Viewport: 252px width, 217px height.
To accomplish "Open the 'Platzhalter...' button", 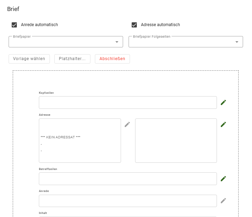I will [x=72, y=59].
